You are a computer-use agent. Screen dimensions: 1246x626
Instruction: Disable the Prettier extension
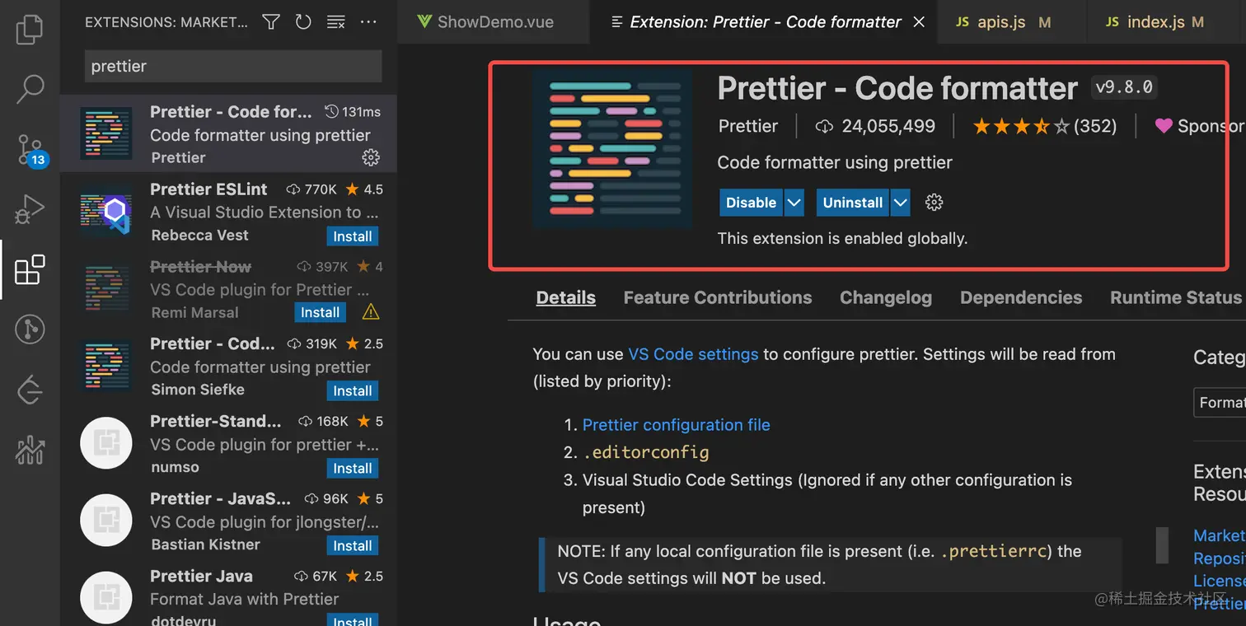pyautogui.click(x=751, y=203)
